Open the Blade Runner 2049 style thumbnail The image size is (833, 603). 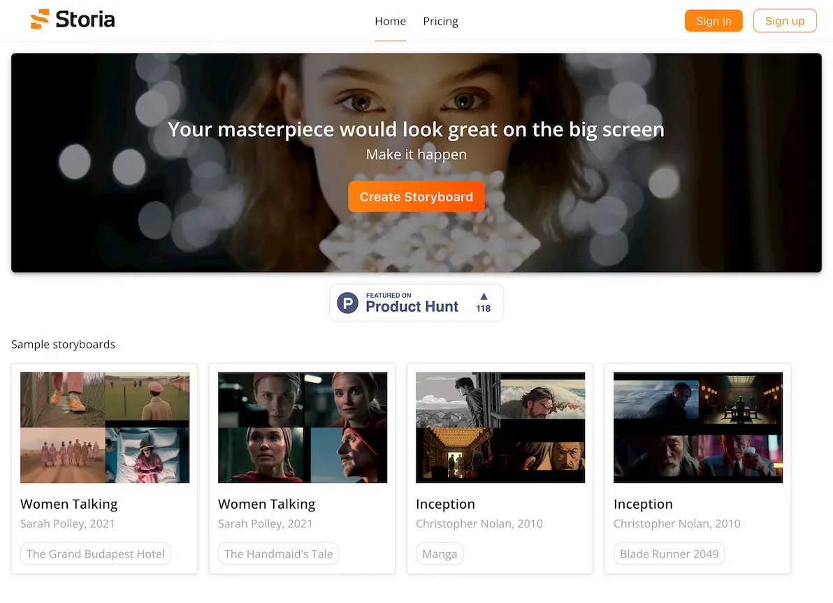[x=698, y=427]
